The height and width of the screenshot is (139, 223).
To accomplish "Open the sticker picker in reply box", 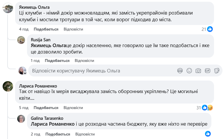I will 216,71.
